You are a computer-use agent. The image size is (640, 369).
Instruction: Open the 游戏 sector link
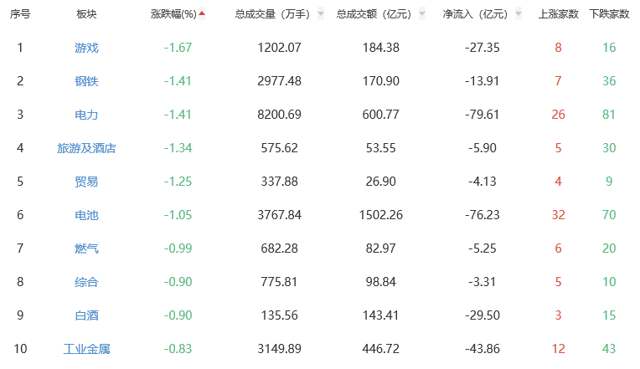[86, 48]
